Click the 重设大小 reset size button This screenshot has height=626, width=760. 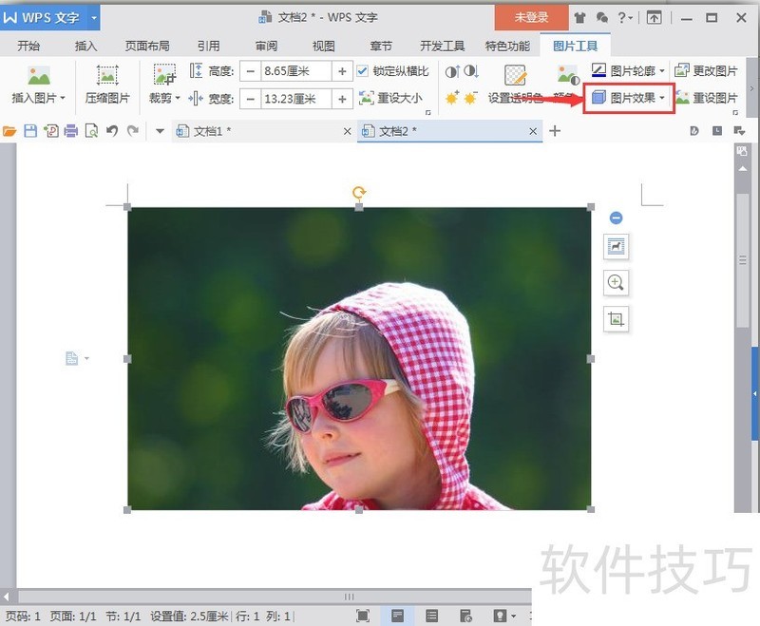coord(390,98)
